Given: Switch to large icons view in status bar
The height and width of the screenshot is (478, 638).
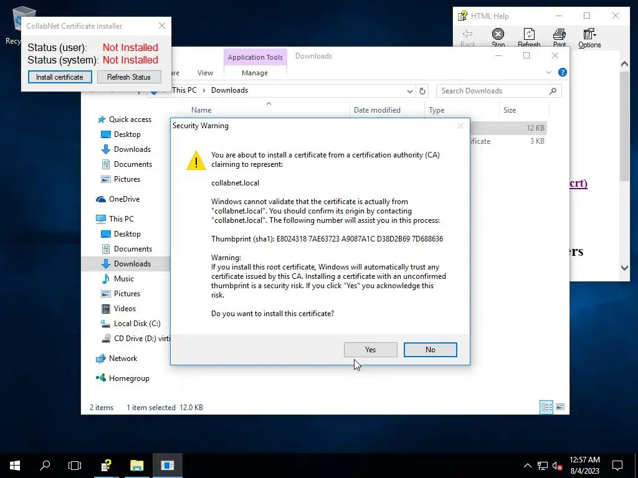Looking at the screenshot, I should (x=560, y=407).
